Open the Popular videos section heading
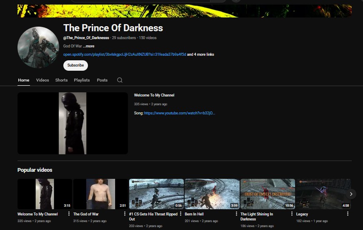Screen dimensions: 363x230 35,170
